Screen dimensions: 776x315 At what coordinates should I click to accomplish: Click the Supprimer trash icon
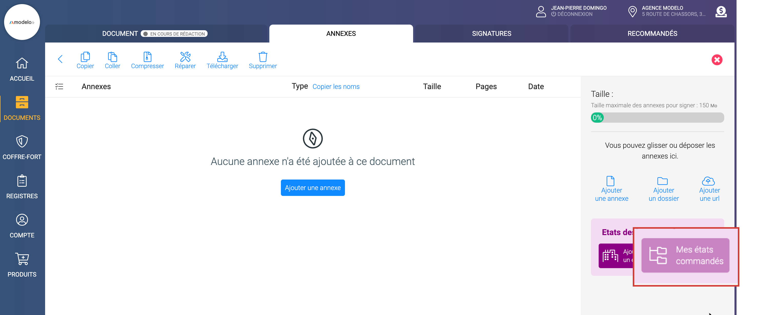263,57
